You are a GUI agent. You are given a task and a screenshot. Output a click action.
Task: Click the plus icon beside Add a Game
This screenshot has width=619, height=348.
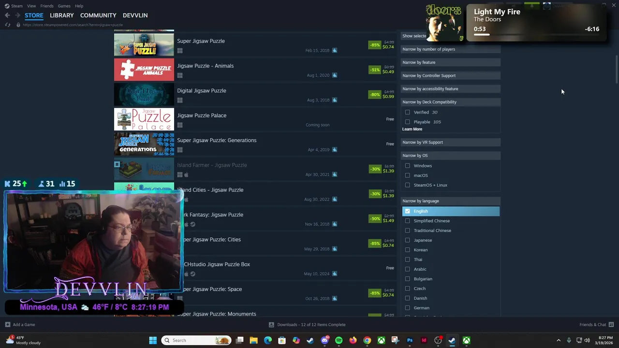(7, 325)
